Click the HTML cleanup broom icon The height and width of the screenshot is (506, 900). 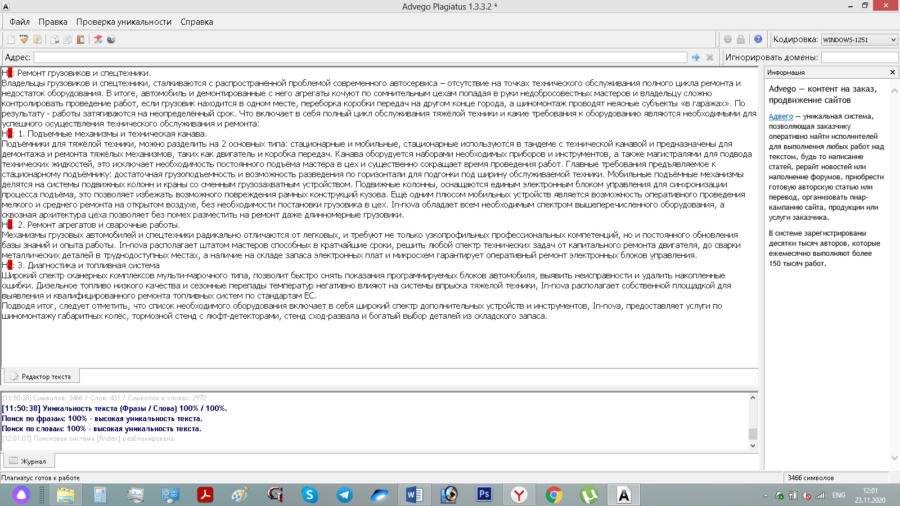24,39
